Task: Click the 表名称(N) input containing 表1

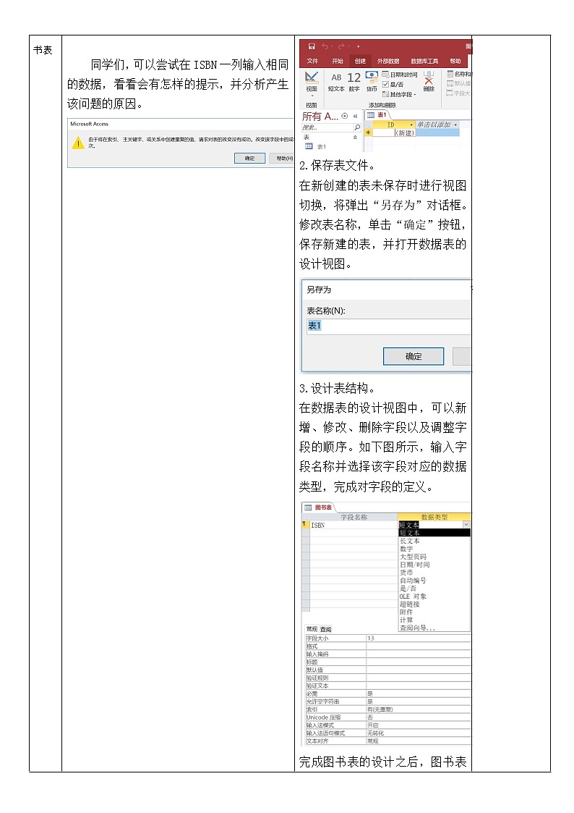Action: [x=388, y=326]
